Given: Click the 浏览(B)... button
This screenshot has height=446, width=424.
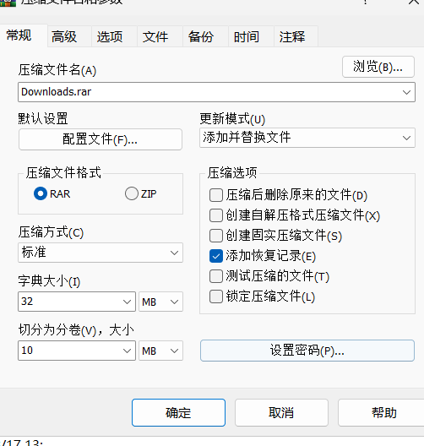Looking at the screenshot, I should (378, 67).
